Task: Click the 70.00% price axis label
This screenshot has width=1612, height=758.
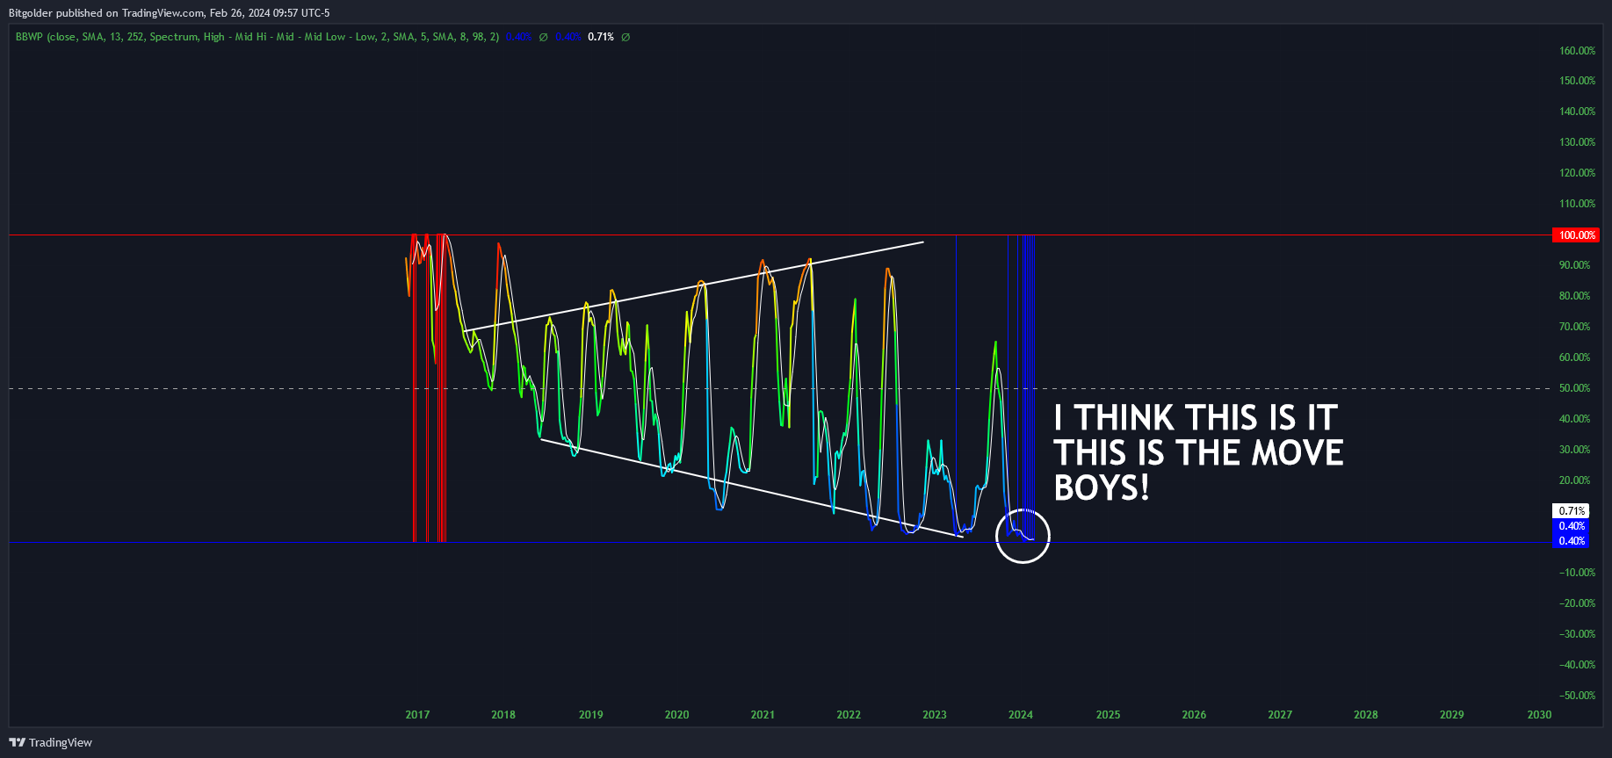Action: point(1574,327)
